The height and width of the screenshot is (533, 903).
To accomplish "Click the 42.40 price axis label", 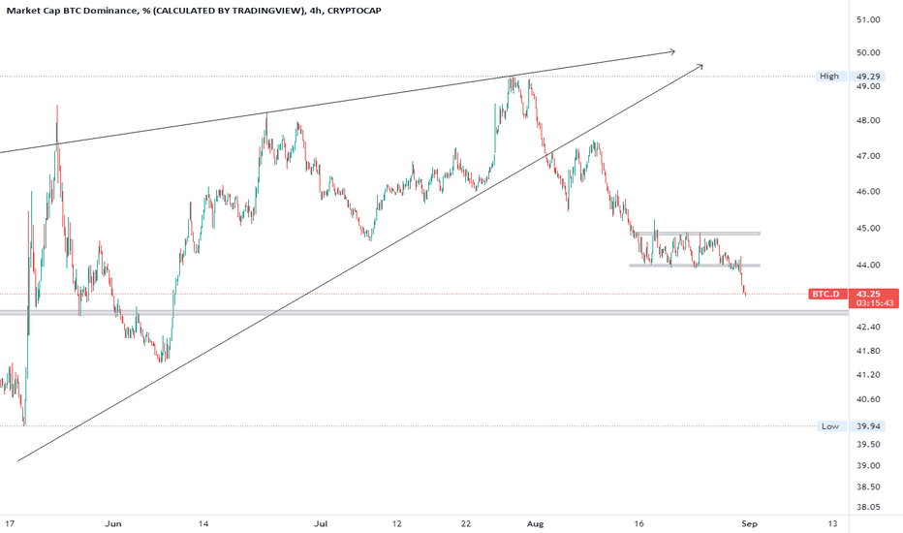I will 868,327.
